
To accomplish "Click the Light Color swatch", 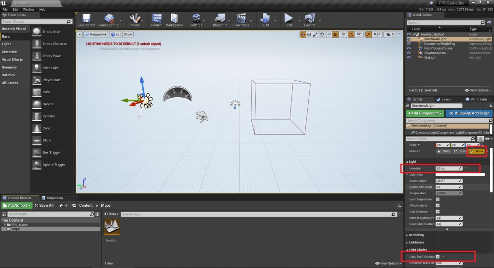I will [460, 174].
